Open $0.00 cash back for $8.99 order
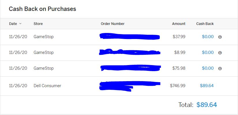The image size is (238, 115). 208,52
